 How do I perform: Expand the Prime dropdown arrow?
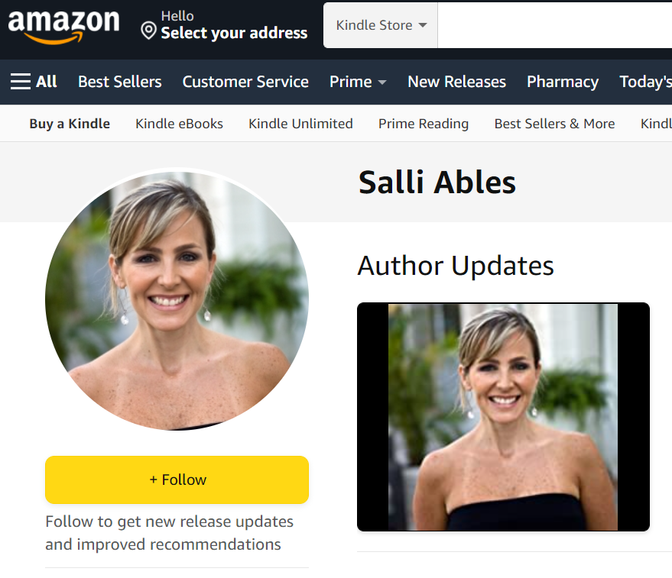click(382, 82)
